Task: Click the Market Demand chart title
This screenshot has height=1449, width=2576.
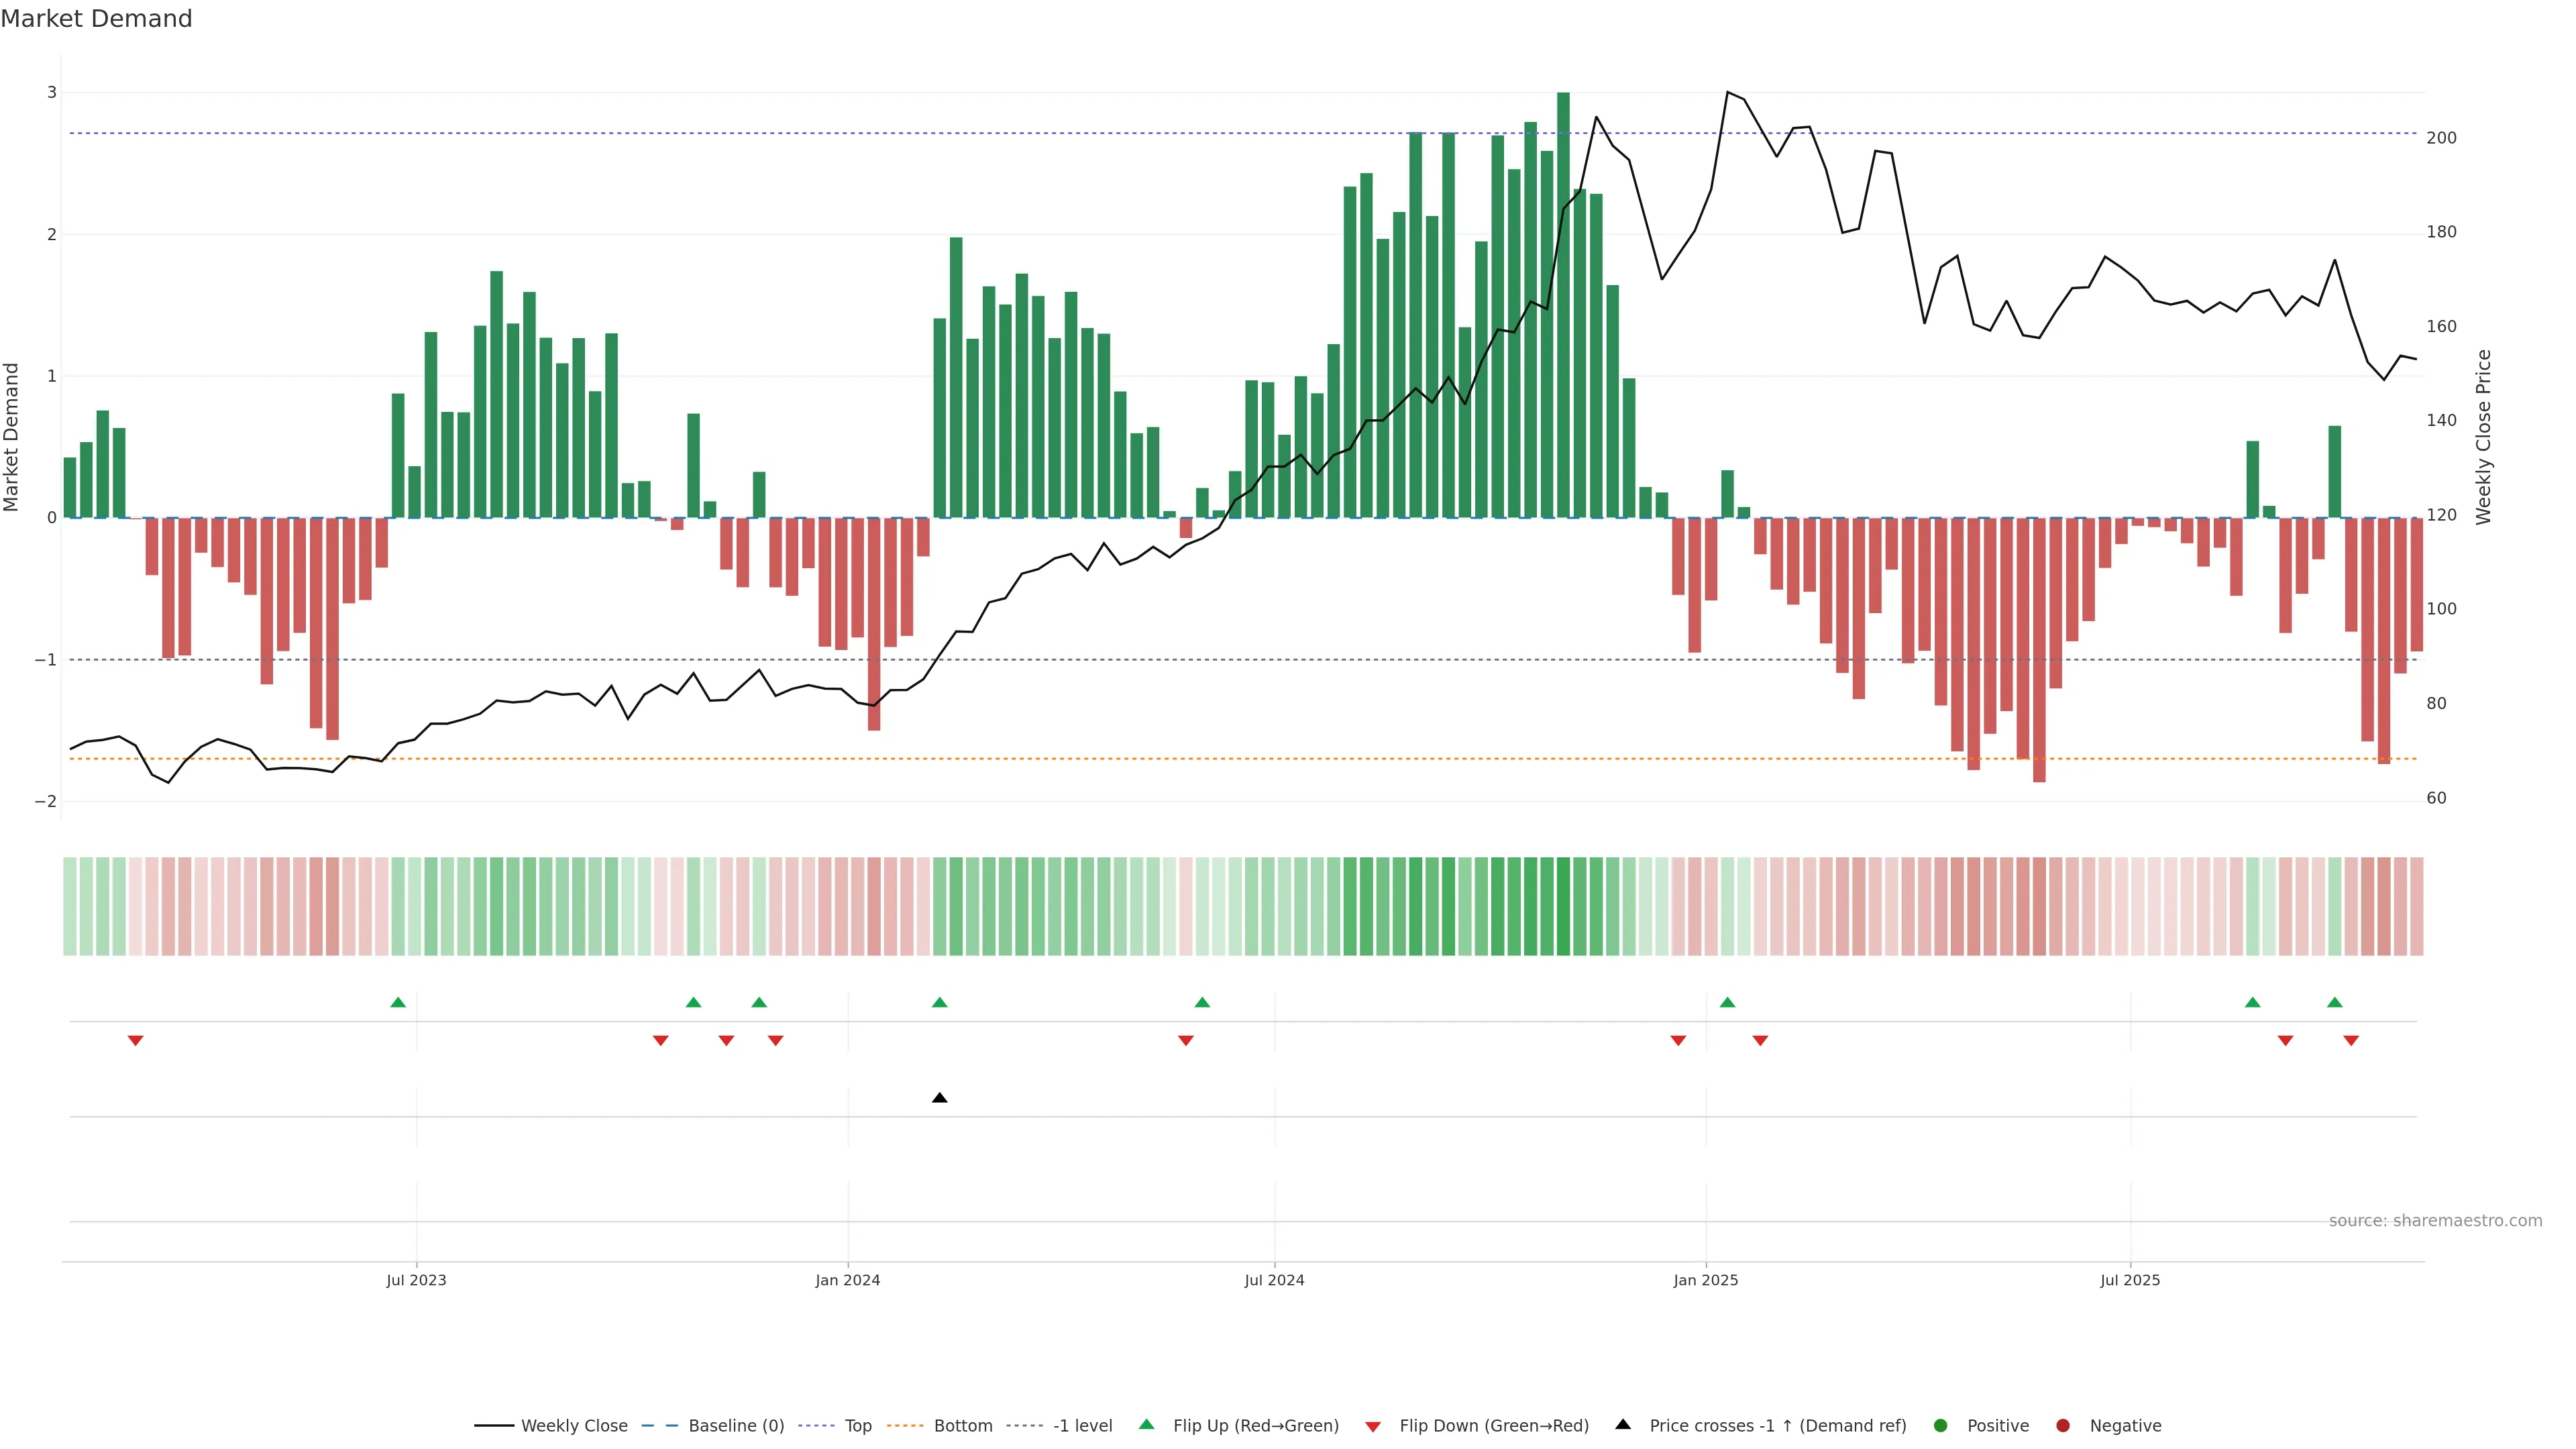Action: (96, 19)
